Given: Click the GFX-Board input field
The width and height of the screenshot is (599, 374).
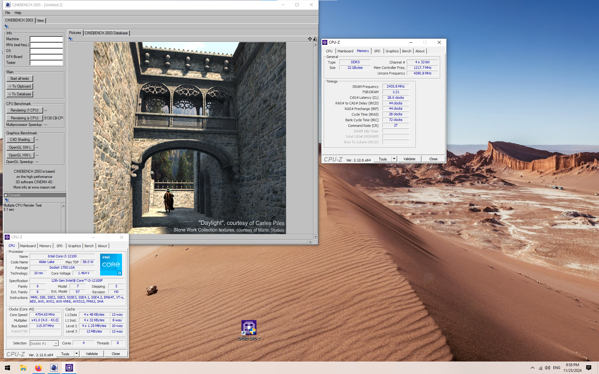Looking at the screenshot, I should (x=46, y=57).
